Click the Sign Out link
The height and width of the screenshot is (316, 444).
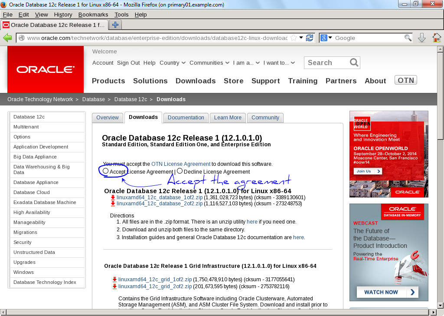pyautogui.click(x=128, y=63)
